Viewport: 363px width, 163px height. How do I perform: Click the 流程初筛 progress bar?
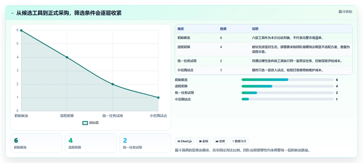pos(288,86)
